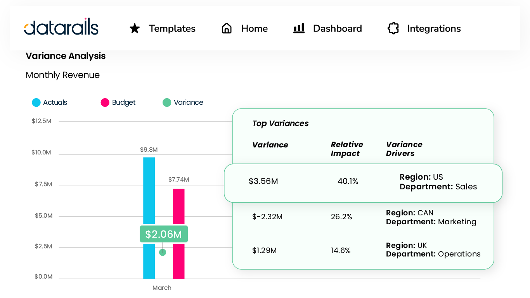Select the UK Operations variance row
This screenshot has width=530, height=298.
tap(363, 250)
